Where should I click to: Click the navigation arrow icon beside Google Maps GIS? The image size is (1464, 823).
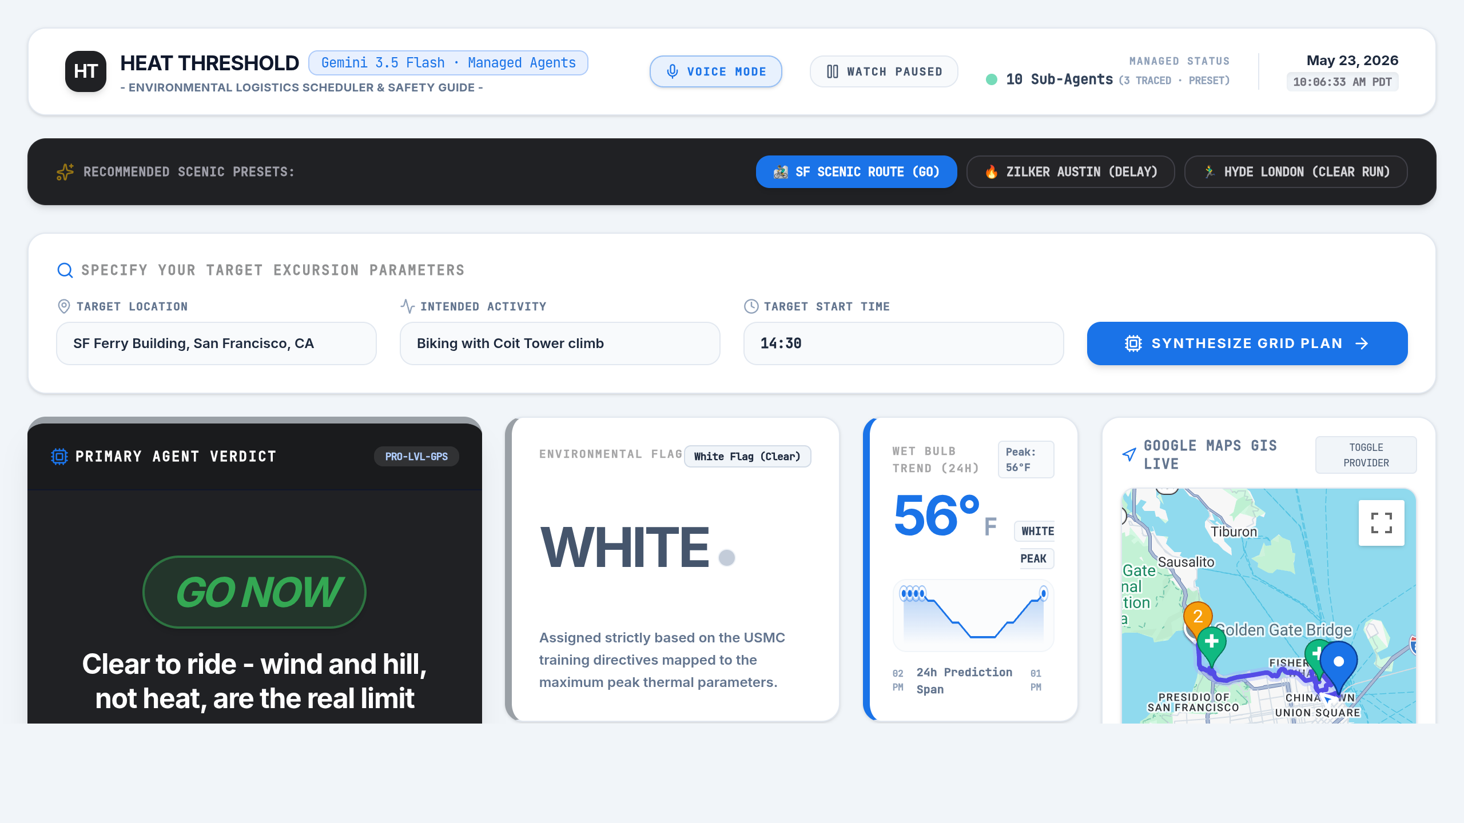1129,454
